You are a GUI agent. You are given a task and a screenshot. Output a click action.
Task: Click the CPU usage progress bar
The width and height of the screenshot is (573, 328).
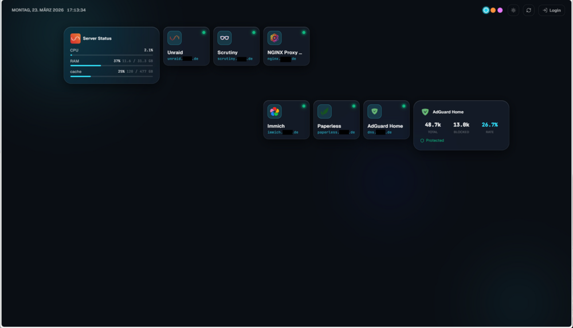[x=112, y=55]
